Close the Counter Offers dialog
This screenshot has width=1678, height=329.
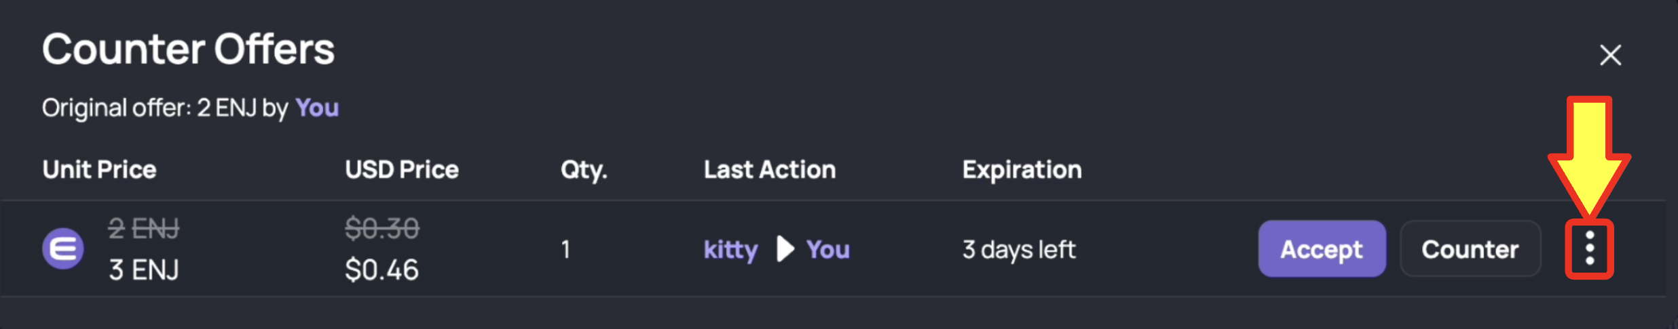(x=1610, y=55)
